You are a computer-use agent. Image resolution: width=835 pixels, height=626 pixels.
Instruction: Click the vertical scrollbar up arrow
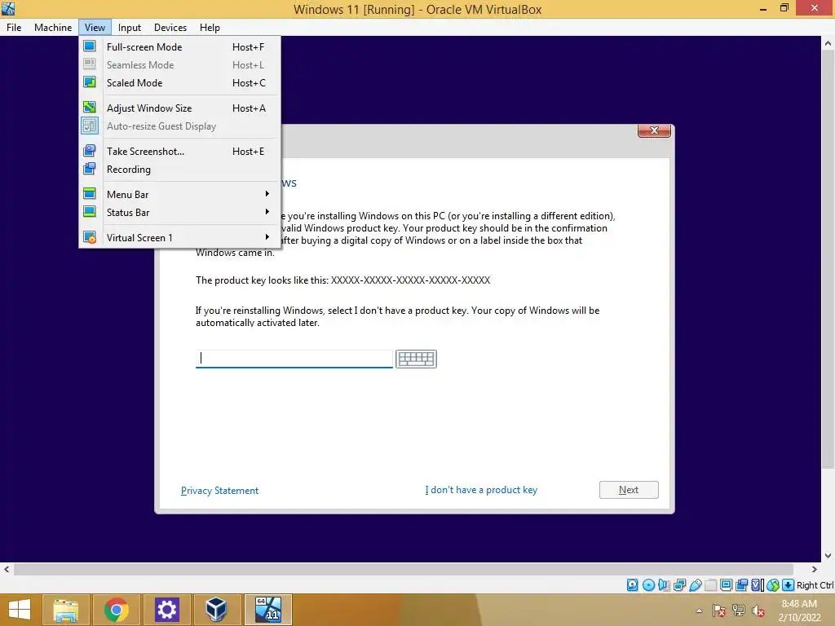point(828,44)
